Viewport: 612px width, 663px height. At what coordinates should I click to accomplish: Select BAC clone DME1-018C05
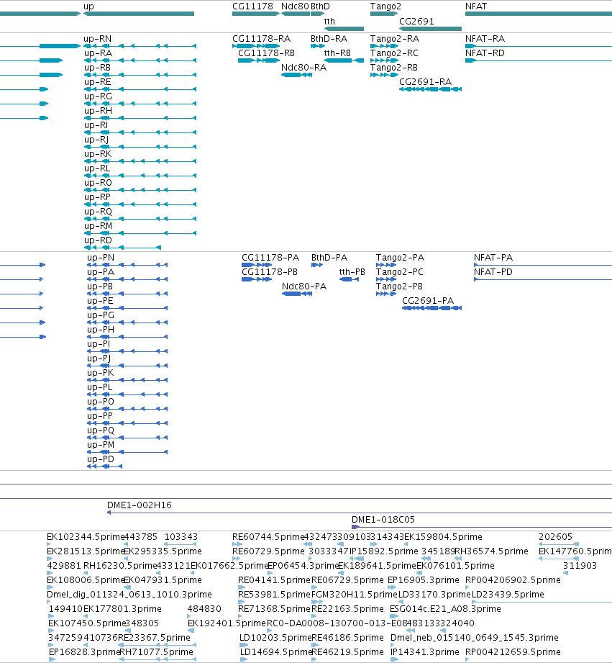click(383, 520)
